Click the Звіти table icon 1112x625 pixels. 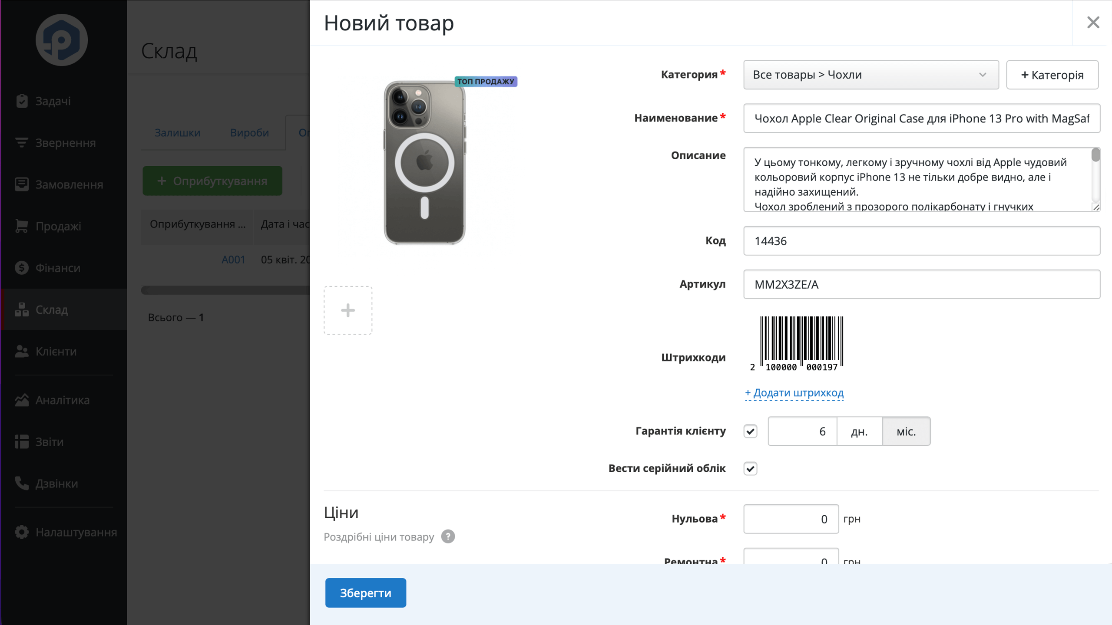tap(22, 441)
